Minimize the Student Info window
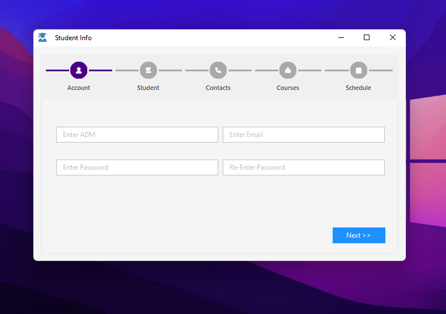 (341, 37)
